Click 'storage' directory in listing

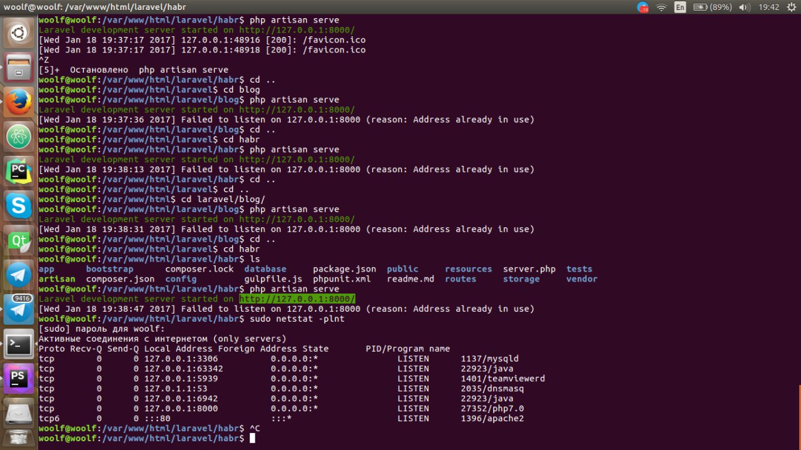521,279
